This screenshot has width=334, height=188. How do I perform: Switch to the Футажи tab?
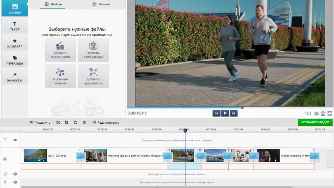click(x=101, y=4)
